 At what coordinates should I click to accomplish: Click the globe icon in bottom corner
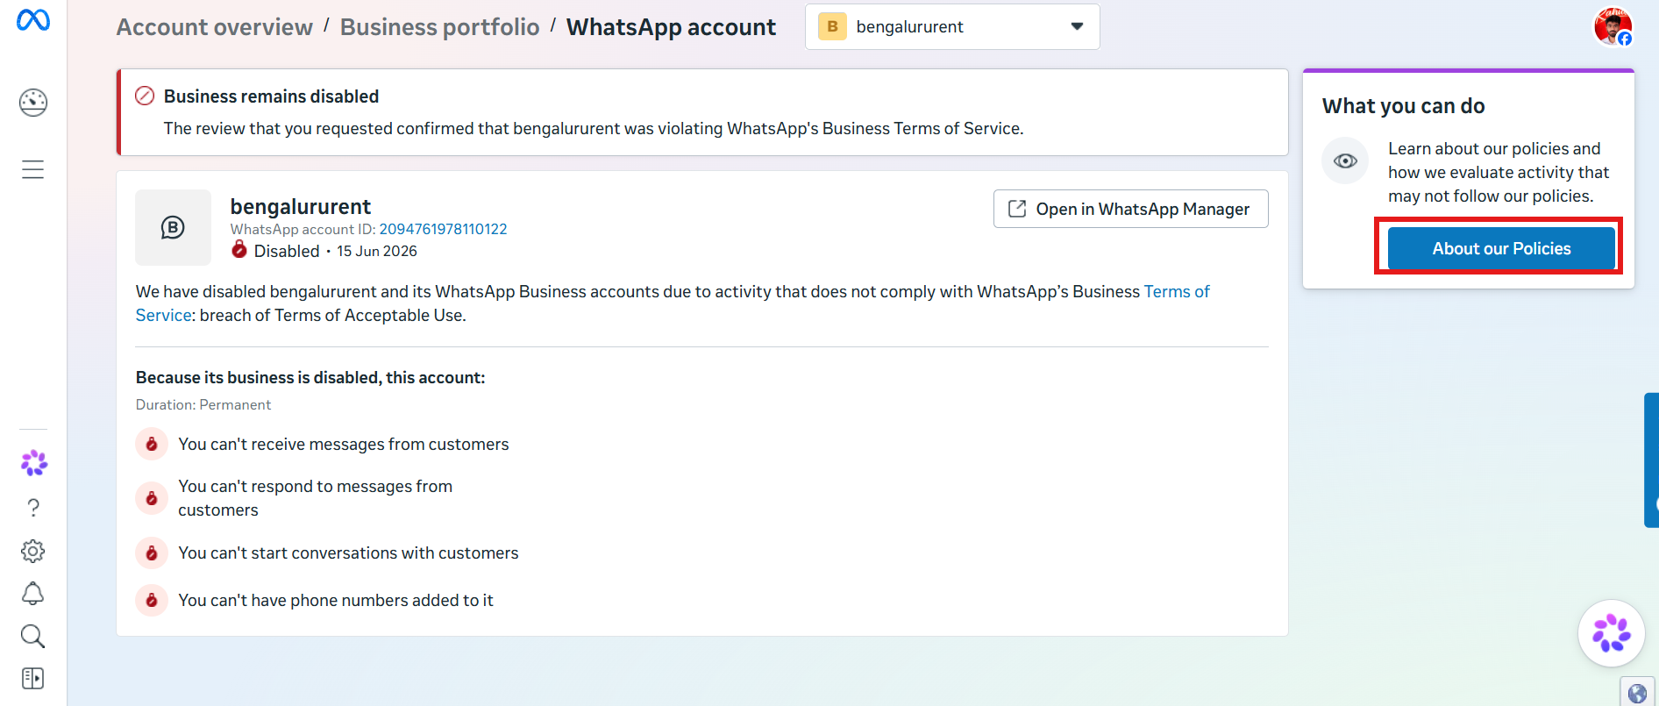(x=1637, y=694)
